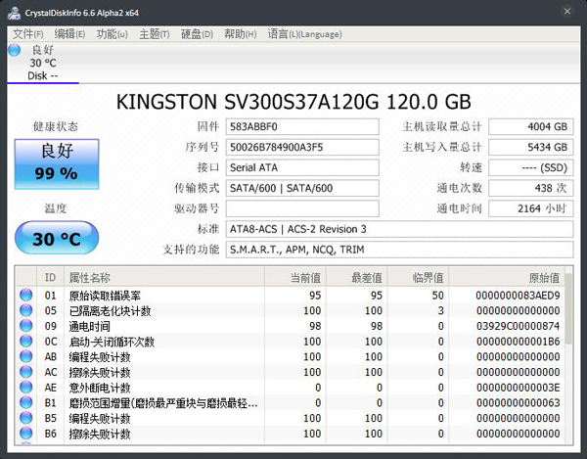587x459 pixels.
Task: Click the 2164 小时 power on hours
Action: click(531, 208)
